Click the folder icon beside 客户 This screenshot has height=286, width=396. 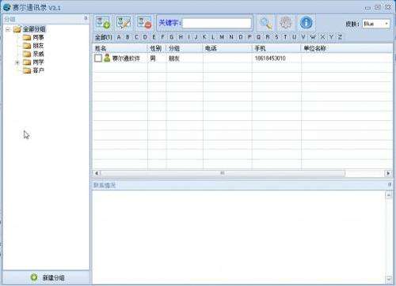coord(27,70)
